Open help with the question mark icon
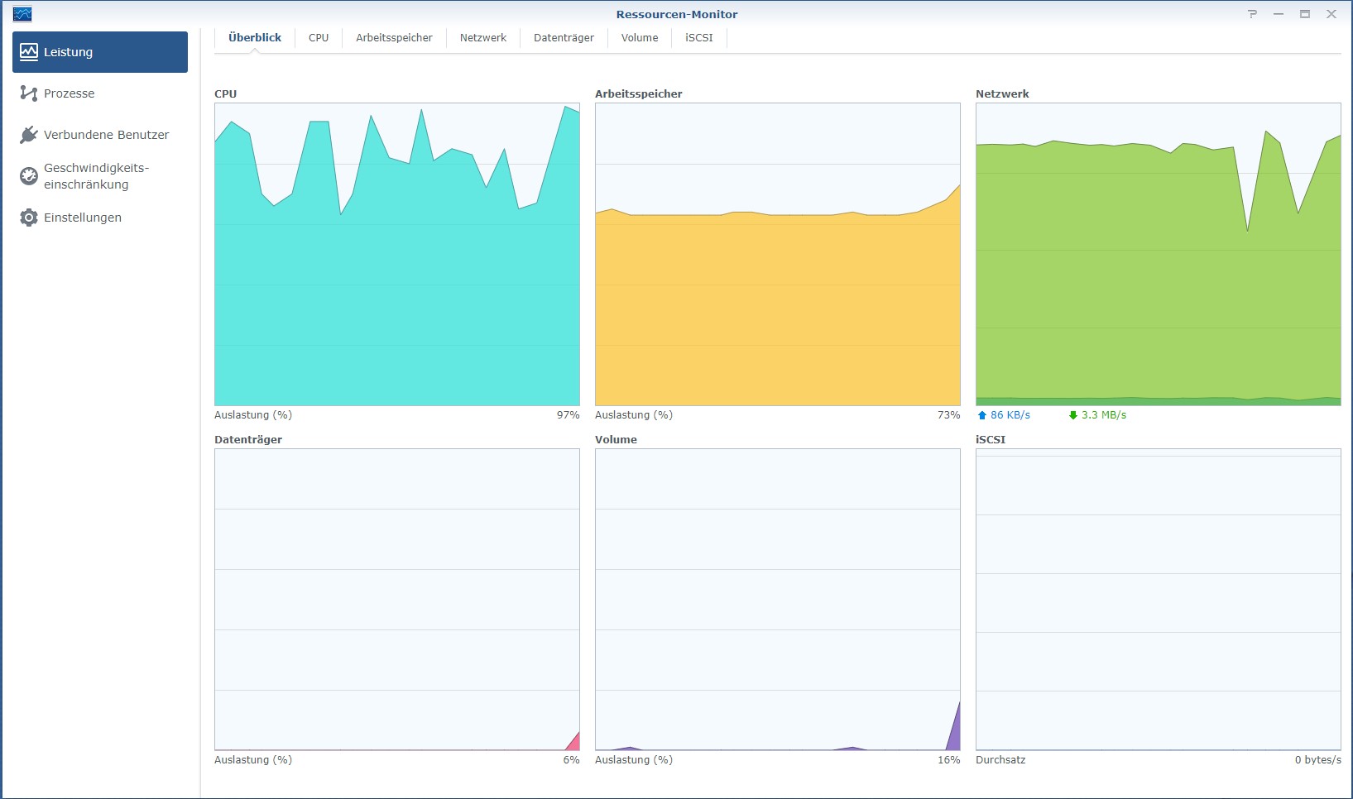 (1252, 14)
